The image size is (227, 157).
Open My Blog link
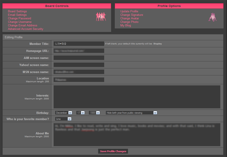pyautogui.click(x=125, y=25)
